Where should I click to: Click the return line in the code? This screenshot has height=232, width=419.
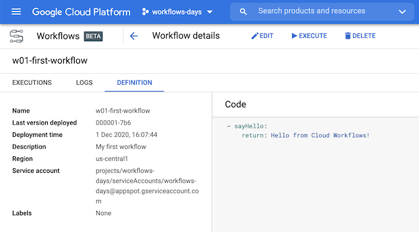click(x=306, y=136)
